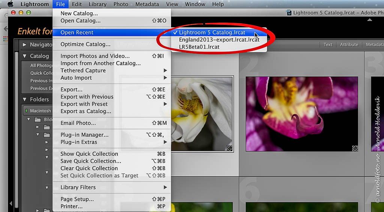Choose Export... menu entry
The height and width of the screenshot is (212, 384).
click(112, 90)
